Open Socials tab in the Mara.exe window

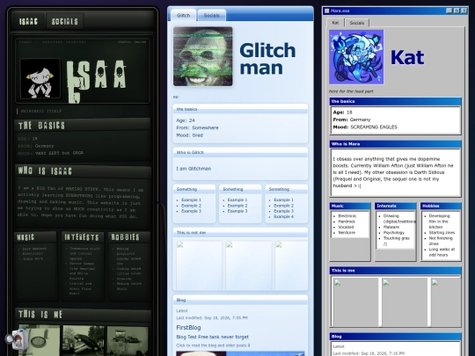click(357, 23)
